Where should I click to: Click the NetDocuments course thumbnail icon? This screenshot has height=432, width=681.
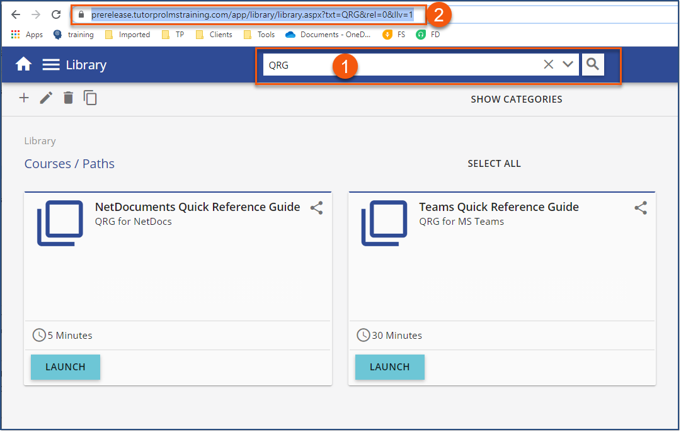pos(60,223)
